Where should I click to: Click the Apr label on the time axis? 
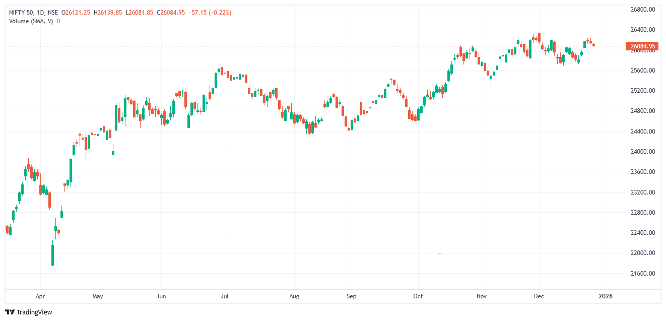(40, 296)
